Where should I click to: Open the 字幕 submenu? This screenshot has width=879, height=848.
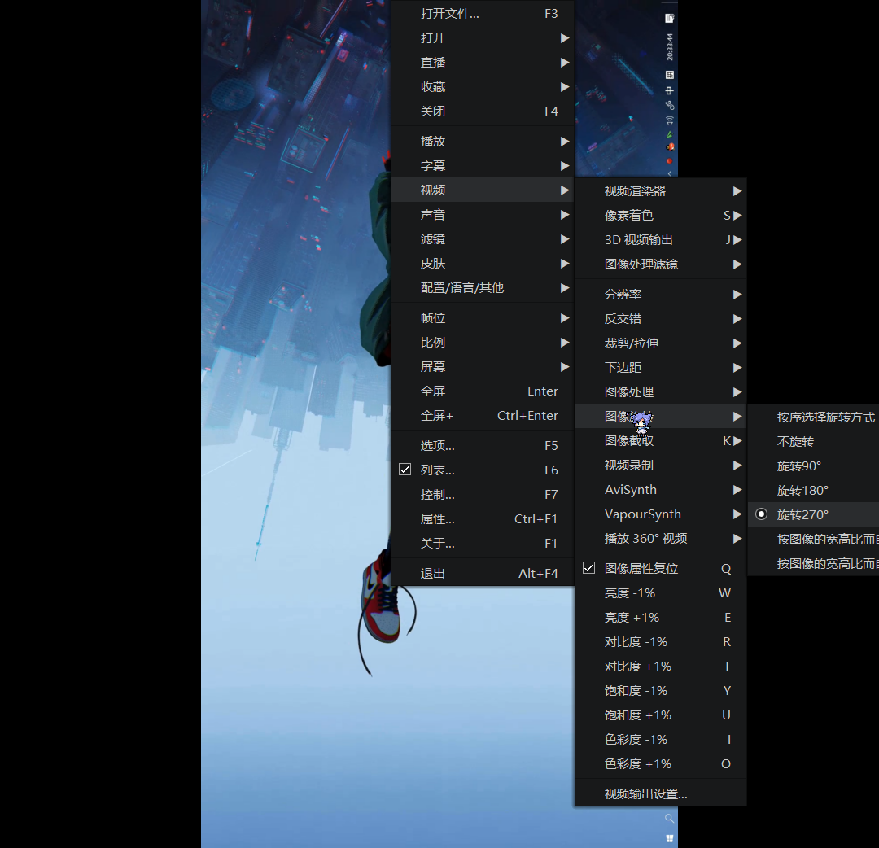click(x=482, y=166)
